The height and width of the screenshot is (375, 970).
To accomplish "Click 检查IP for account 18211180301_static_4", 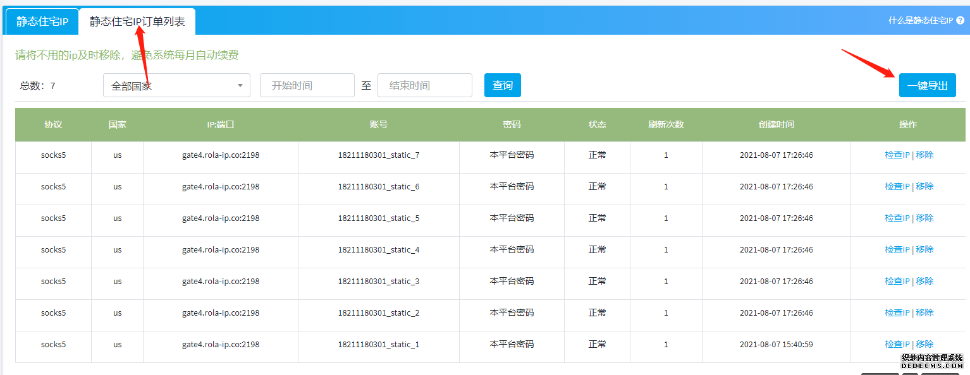I will tap(897, 249).
